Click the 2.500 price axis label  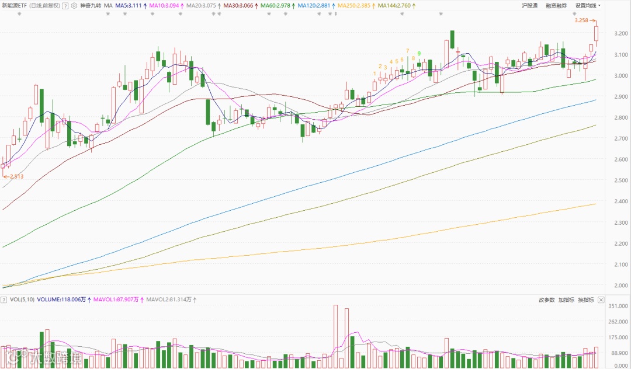coord(621,180)
